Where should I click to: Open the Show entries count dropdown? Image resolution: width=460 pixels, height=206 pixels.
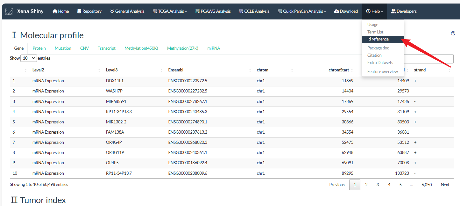[28, 58]
